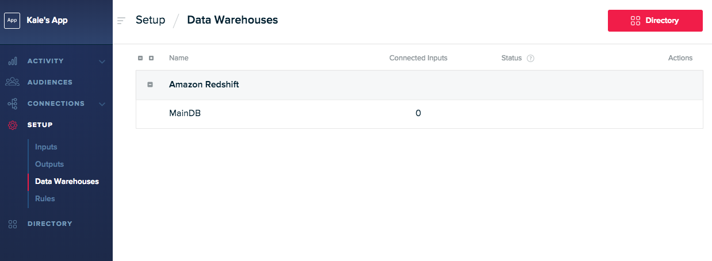Select Data Warehouses in the sidebar
The image size is (712, 261).
coord(67,182)
